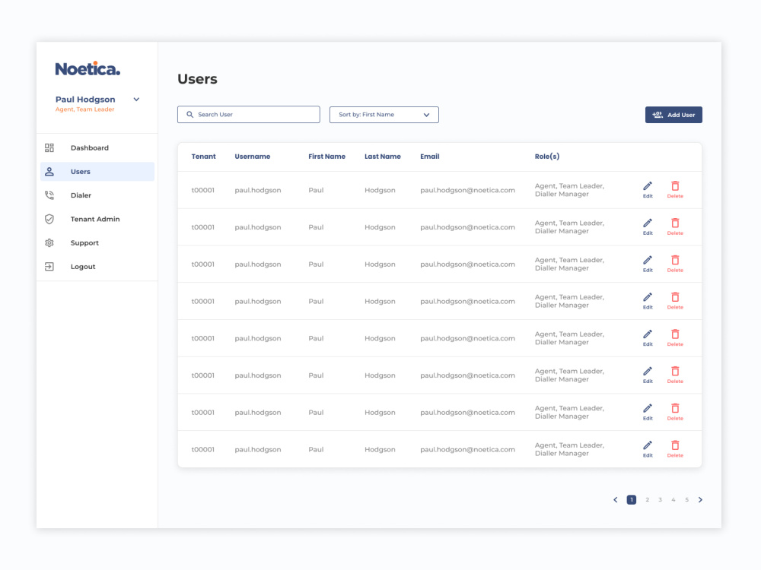Delete the user in the first table row
Screen dimensions: 761x570
tap(674, 189)
